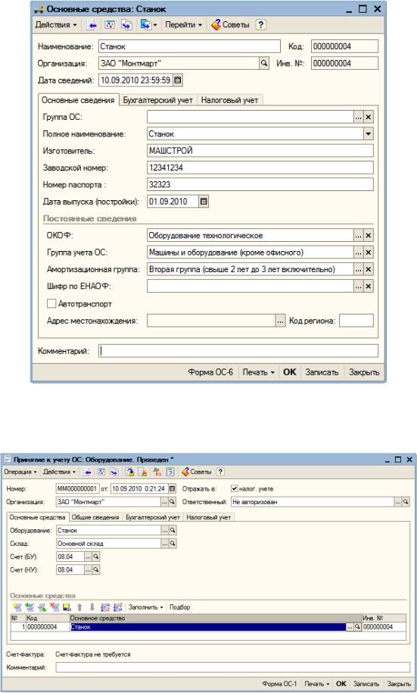
Task: Open the calendar for Дата выпуска (постройки)
Action: pyautogui.click(x=204, y=202)
